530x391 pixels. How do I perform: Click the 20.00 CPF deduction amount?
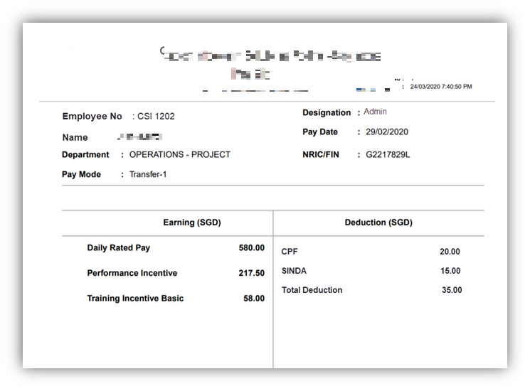tap(450, 252)
